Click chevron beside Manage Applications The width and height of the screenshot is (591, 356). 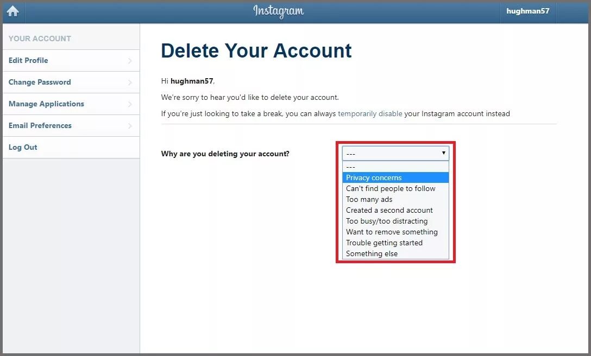coord(130,104)
